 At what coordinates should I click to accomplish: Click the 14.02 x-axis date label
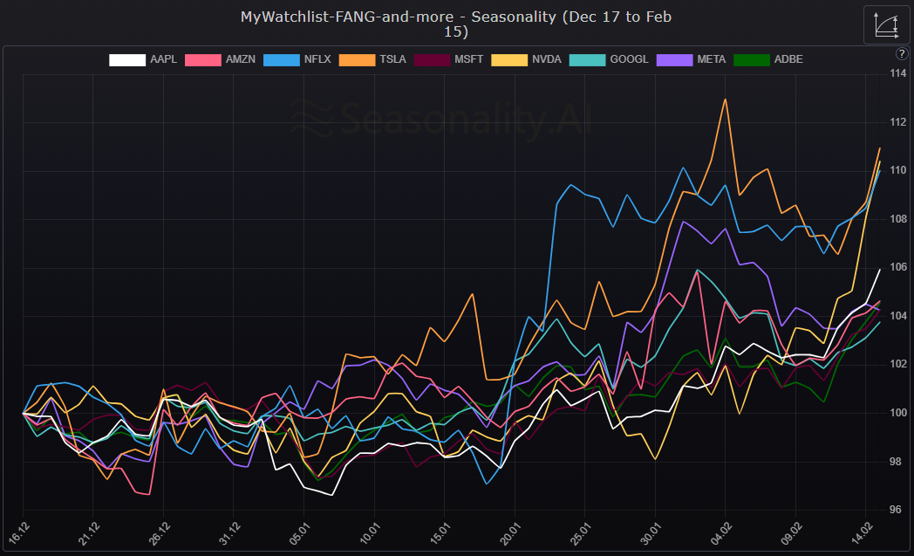pos(862,533)
